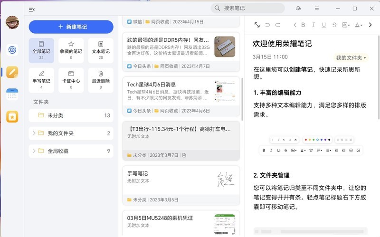Image resolution: width=380 pixels, height=237 pixels.
Task: Open the 未分类 folder
Action: click(71, 115)
